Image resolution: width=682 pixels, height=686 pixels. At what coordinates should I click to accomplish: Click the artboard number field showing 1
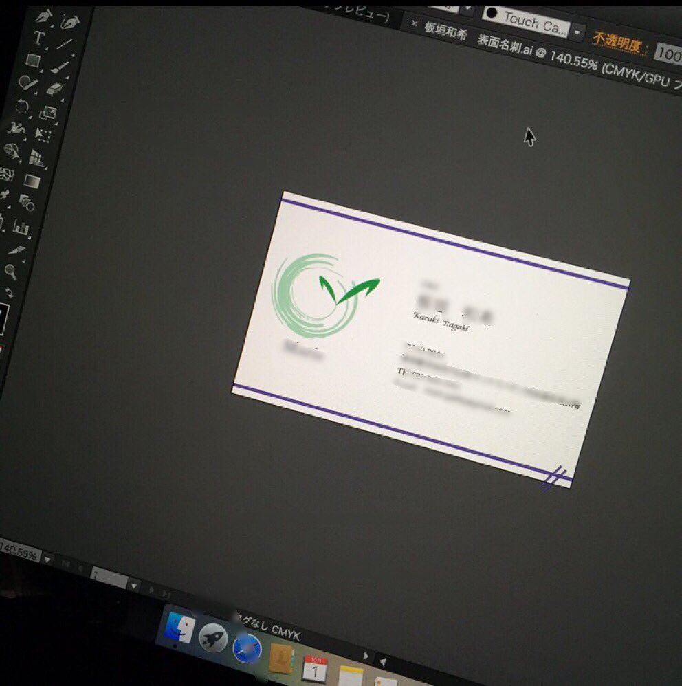[109, 578]
